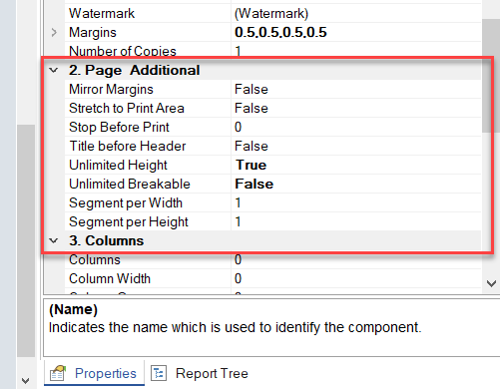Select the Segment per Height property

(129, 221)
